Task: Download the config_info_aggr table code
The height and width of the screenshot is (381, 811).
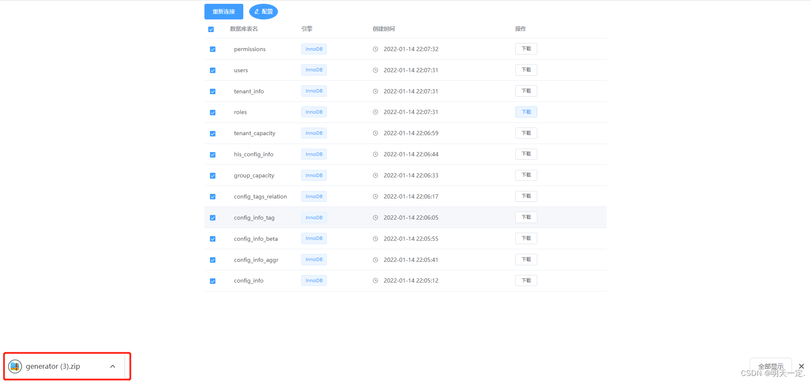Action: point(526,259)
